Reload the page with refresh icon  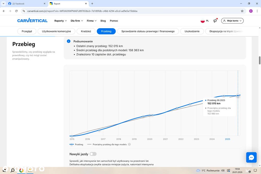[16, 11]
